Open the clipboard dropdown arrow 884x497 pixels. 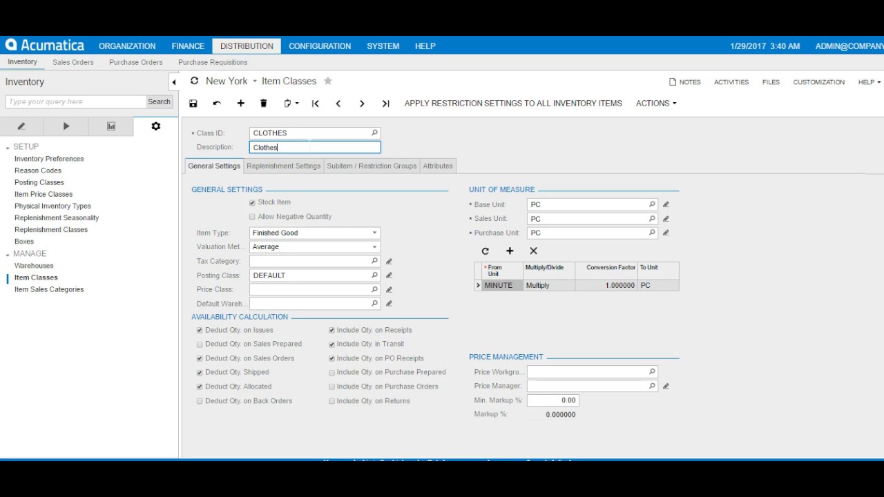point(297,104)
